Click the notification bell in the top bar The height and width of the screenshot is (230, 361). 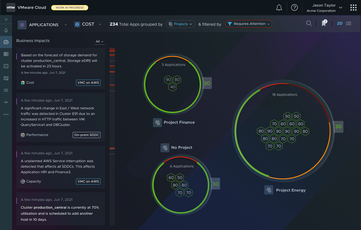tap(279, 7)
